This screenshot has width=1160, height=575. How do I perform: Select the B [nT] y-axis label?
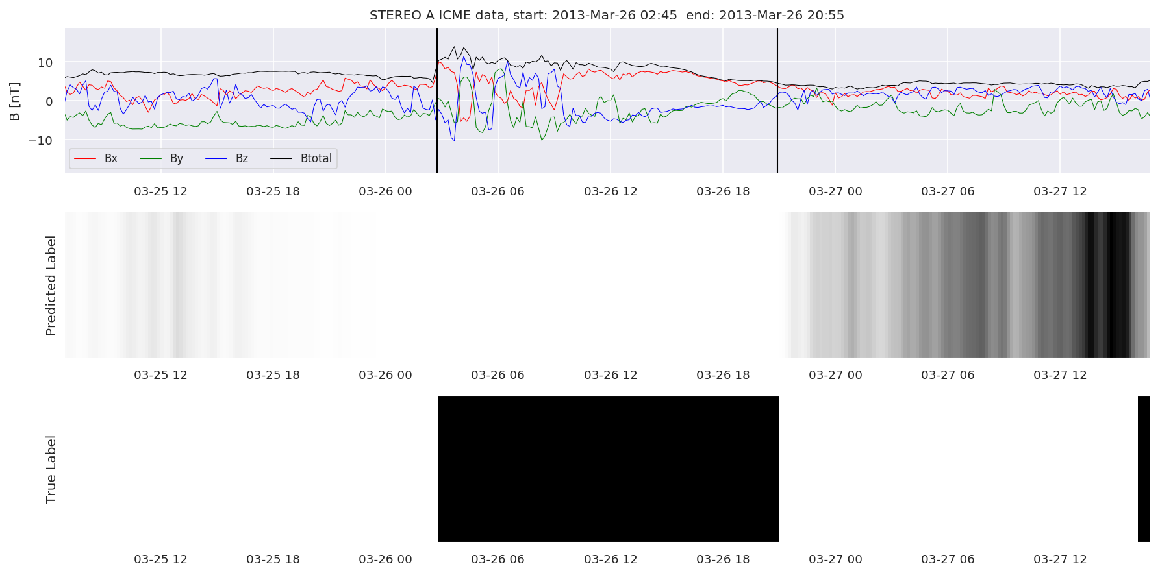point(15,101)
